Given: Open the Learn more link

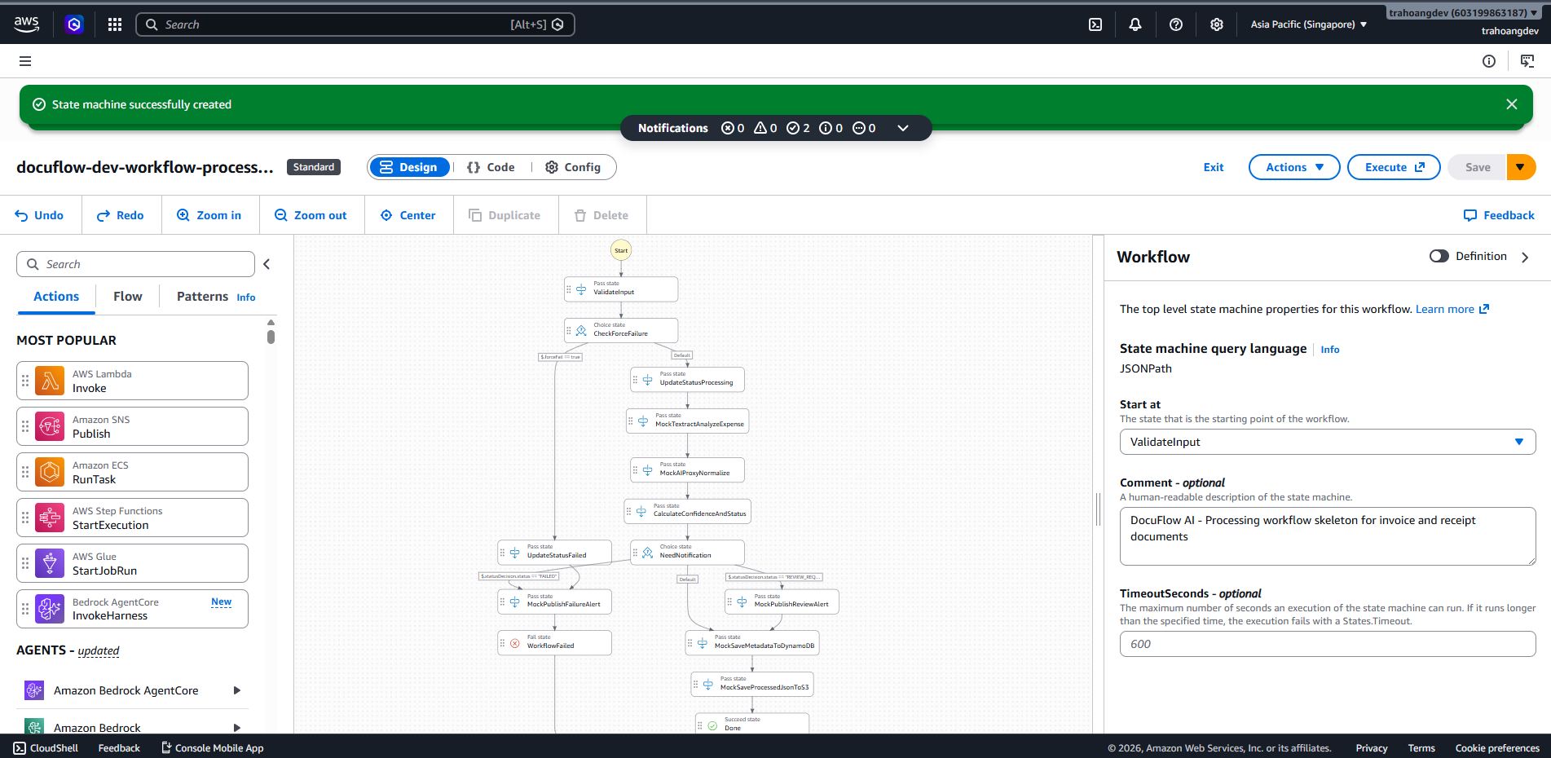Looking at the screenshot, I should 1452,309.
